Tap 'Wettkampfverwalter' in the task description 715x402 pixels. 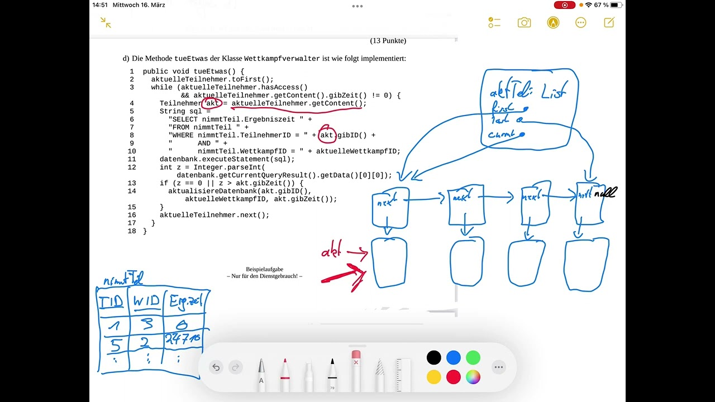(x=282, y=59)
